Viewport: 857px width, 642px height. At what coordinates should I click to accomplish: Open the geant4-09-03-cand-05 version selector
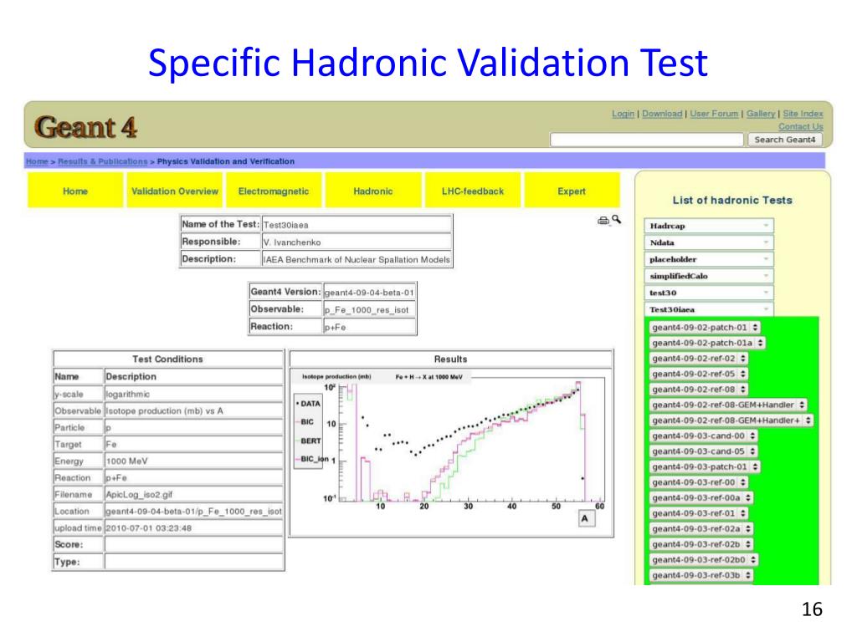703,451
